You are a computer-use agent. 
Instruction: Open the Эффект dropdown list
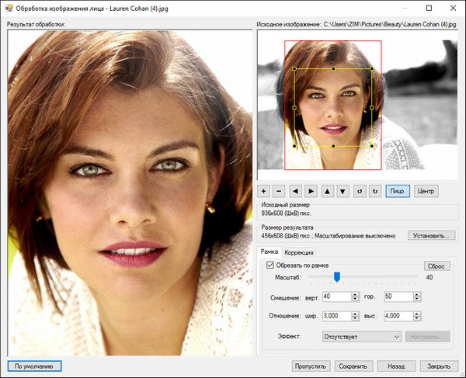(x=362, y=337)
